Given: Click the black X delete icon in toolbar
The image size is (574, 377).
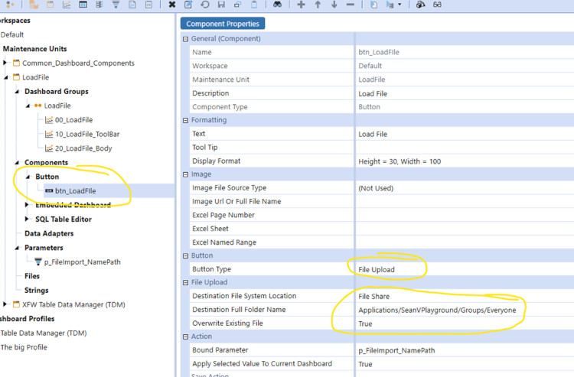Looking at the screenshot, I should click(x=172, y=5).
